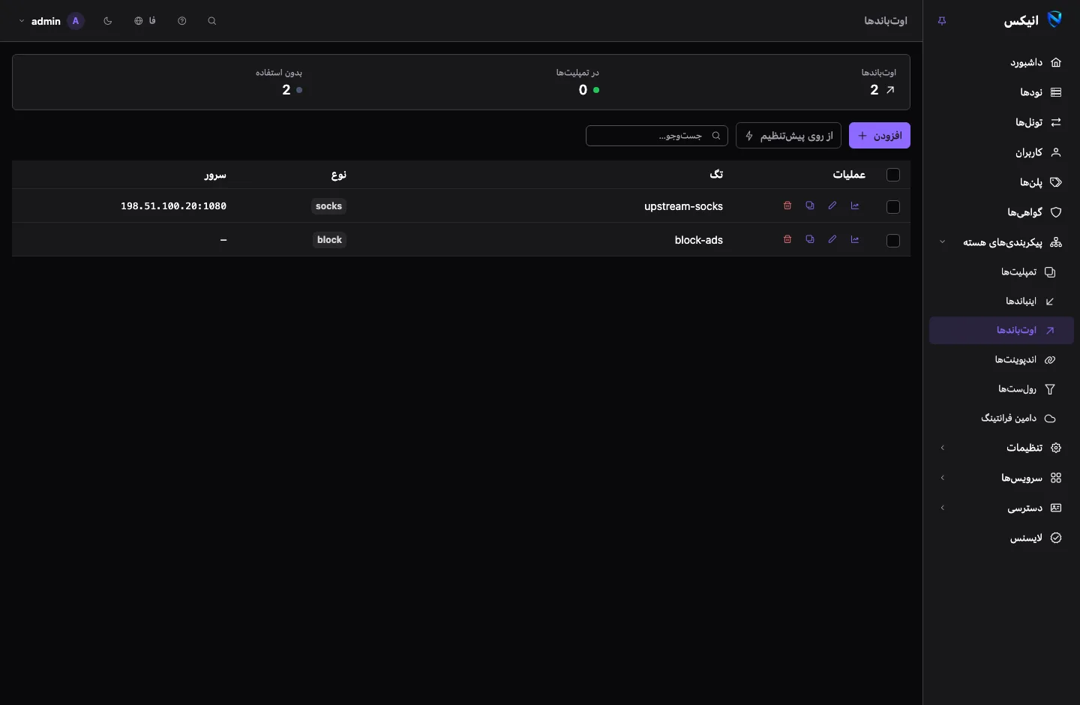Select the block-ads row checkbox
This screenshot has height=705, width=1080.
[x=893, y=241]
